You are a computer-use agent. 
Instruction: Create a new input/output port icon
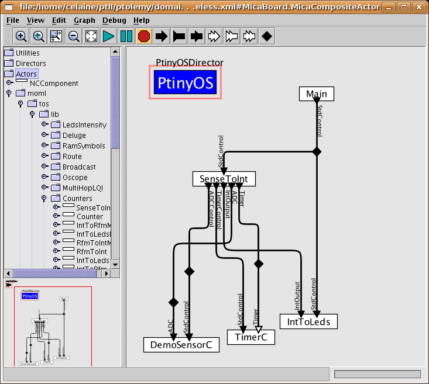[197, 36]
